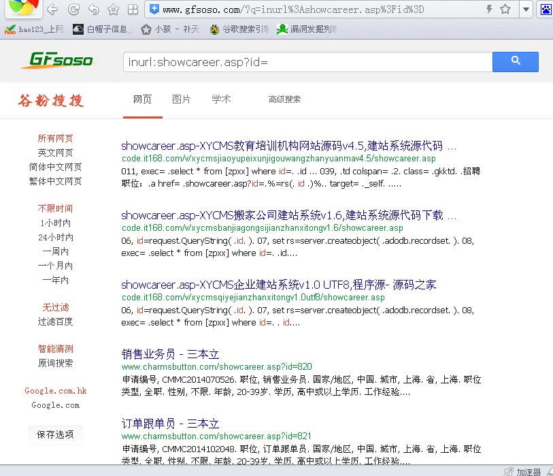Click the blue magnifier search button

click(516, 62)
